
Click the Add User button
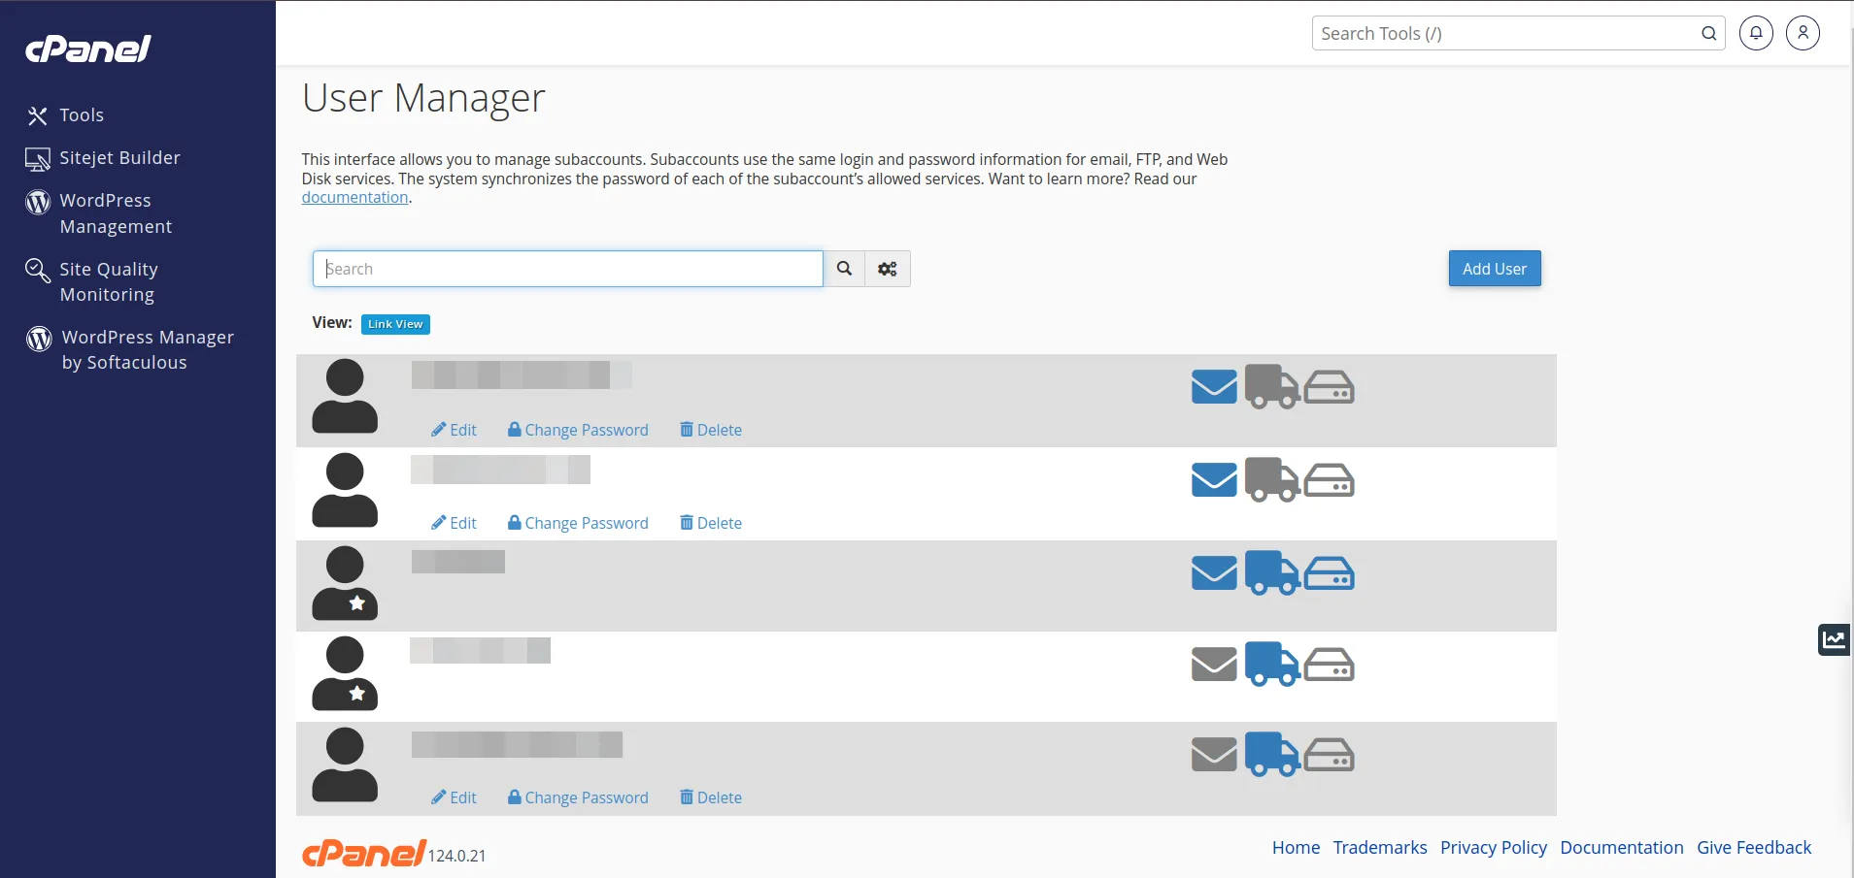click(1495, 269)
